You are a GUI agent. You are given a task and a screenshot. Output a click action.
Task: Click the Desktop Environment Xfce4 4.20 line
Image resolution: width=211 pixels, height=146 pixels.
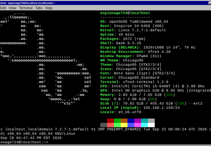click(135, 52)
